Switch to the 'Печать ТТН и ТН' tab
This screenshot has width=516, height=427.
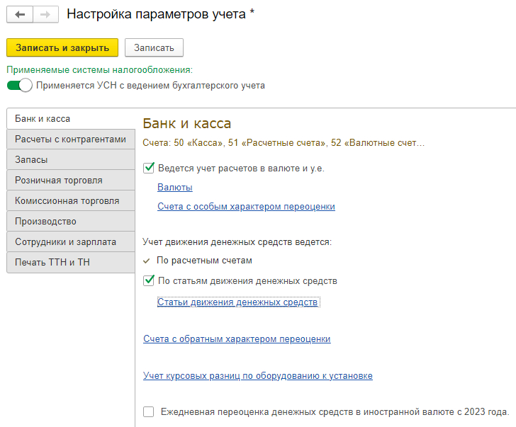[71, 262]
